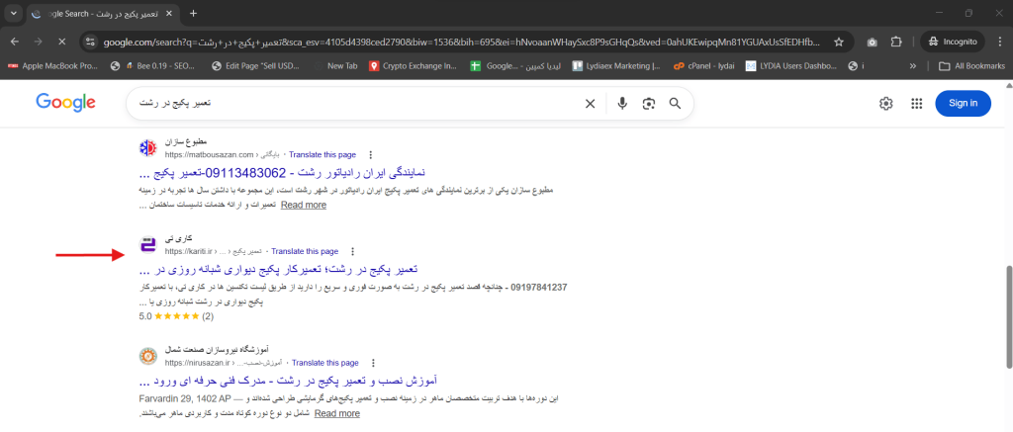Open more options for kariti.ir result
Image resolution: width=1013 pixels, height=432 pixels.
[x=352, y=251]
